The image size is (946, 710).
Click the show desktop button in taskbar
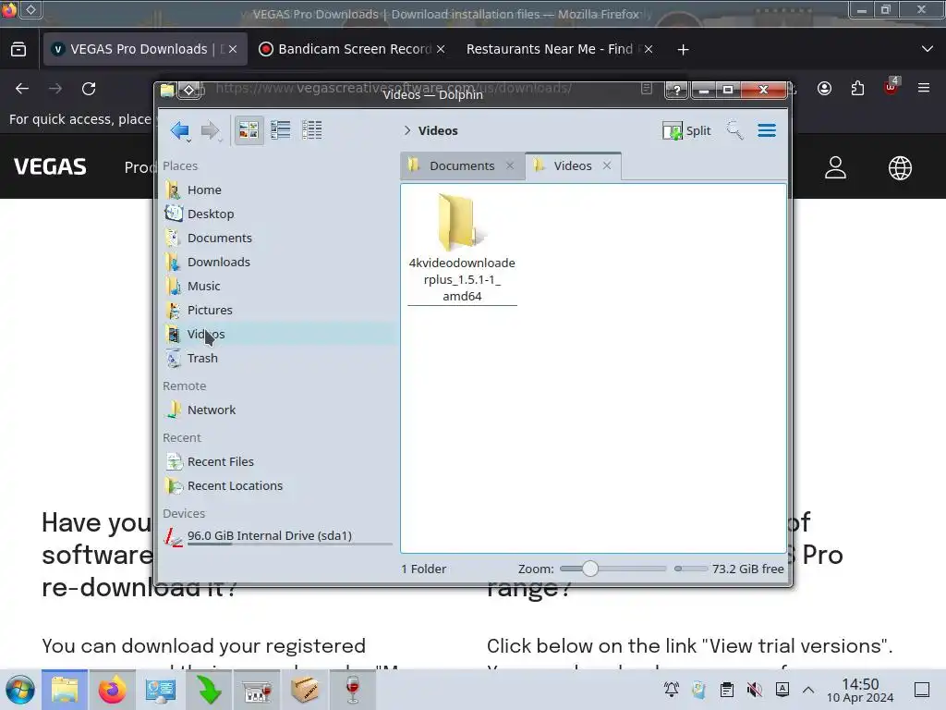pos(922,690)
